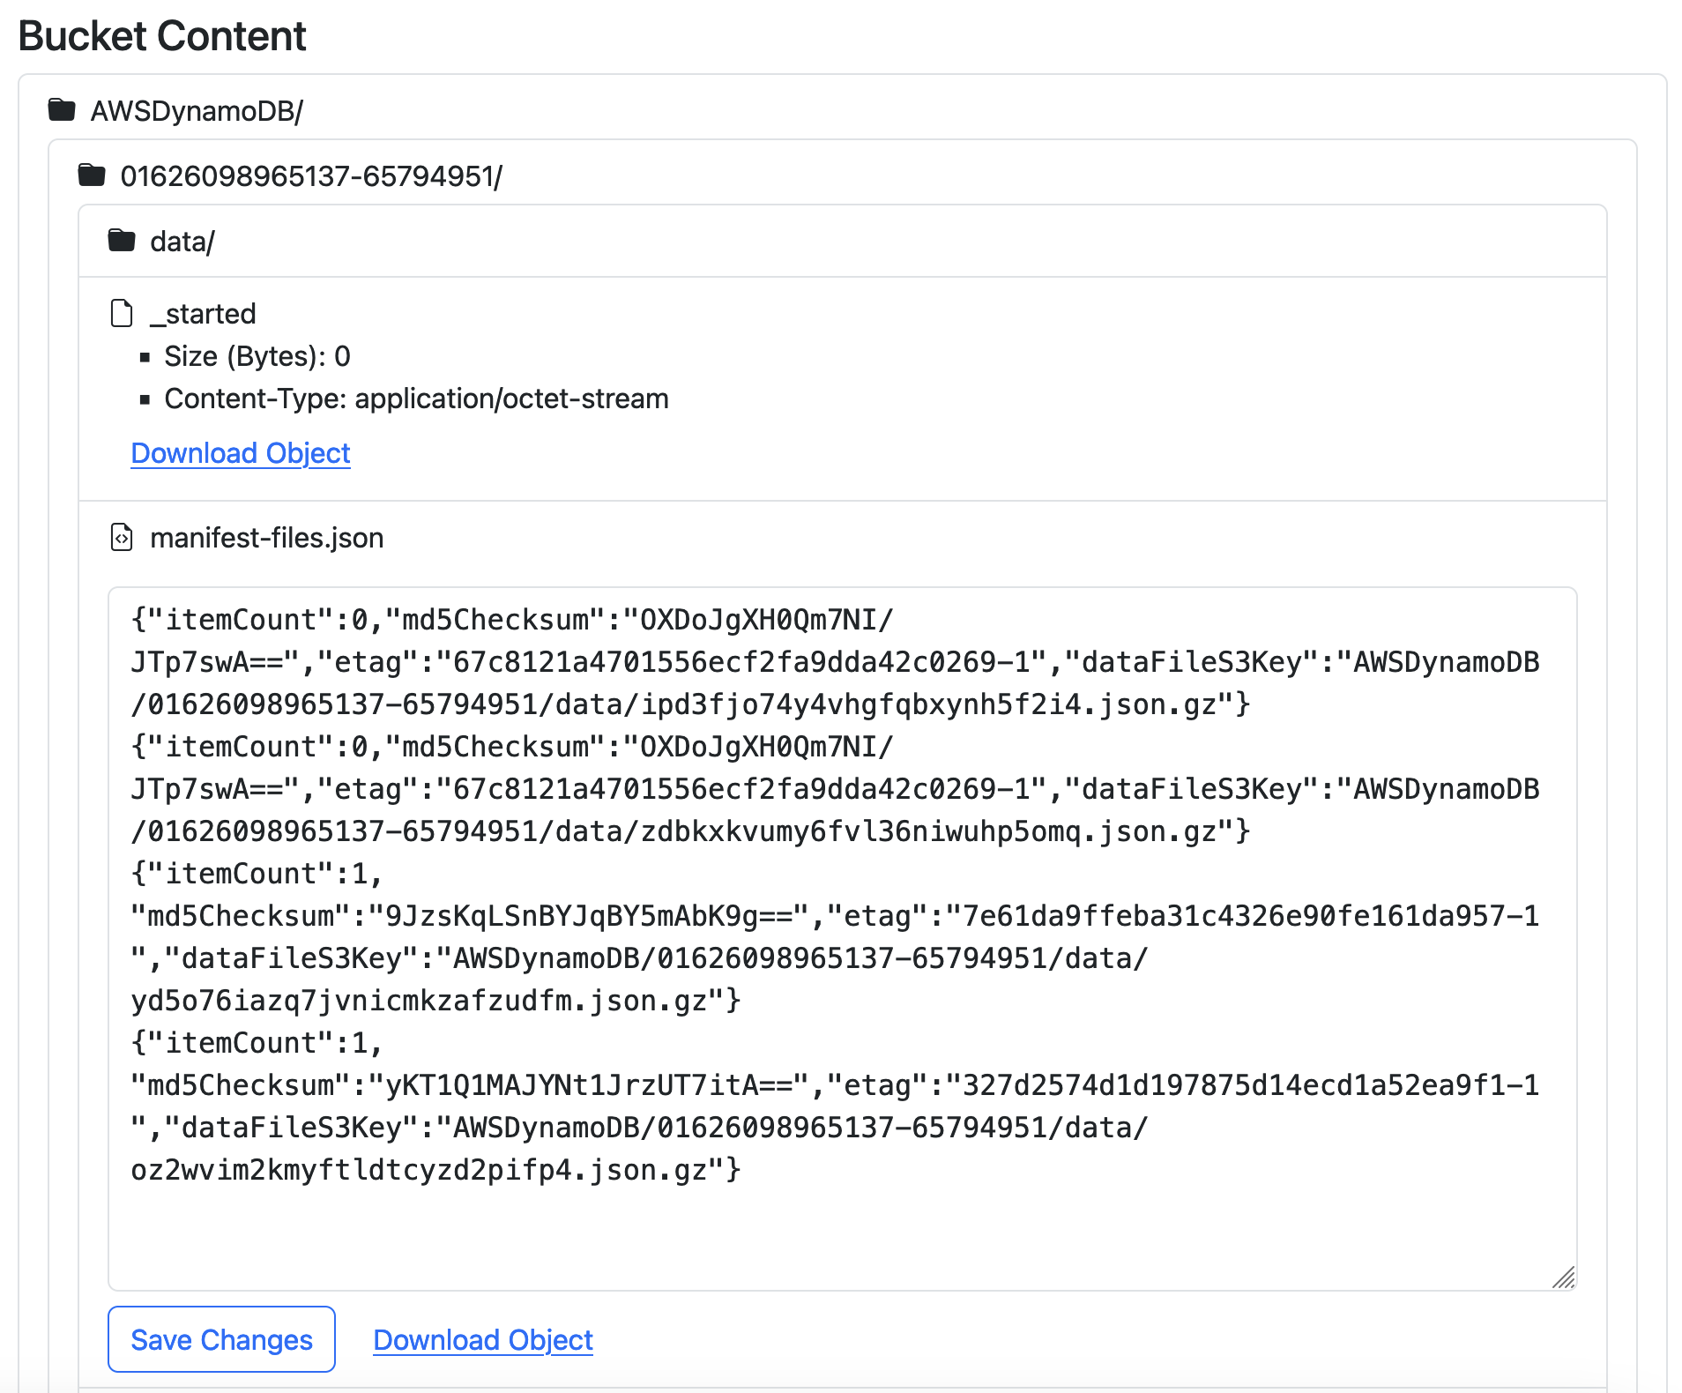Screen dimensions: 1682x1393
Task: Select the manifest-files.json object name
Action: 267,538
